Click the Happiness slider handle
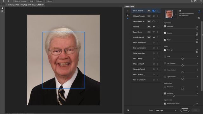Viewport: 203px width, 114px height. pyautogui.click(x=197, y=28)
